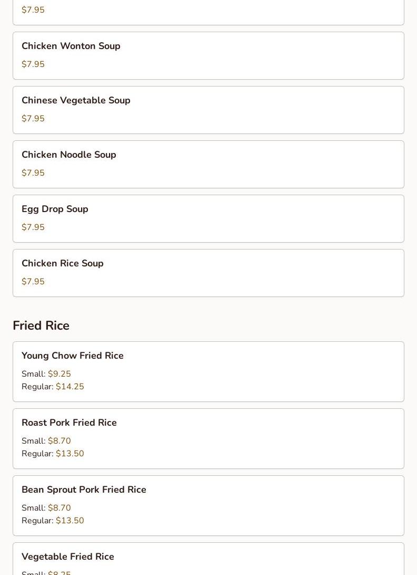Select the Chicken Wonton Soup item
Image resolution: width=417 pixels, height=575 pixels.
click(x=71, y=46)
